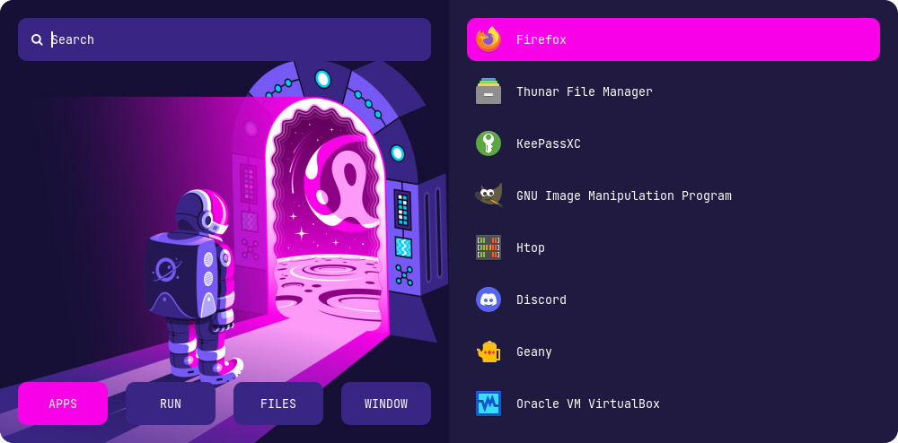Click the green KeePassXC key icon

click(x=489, y=143)
